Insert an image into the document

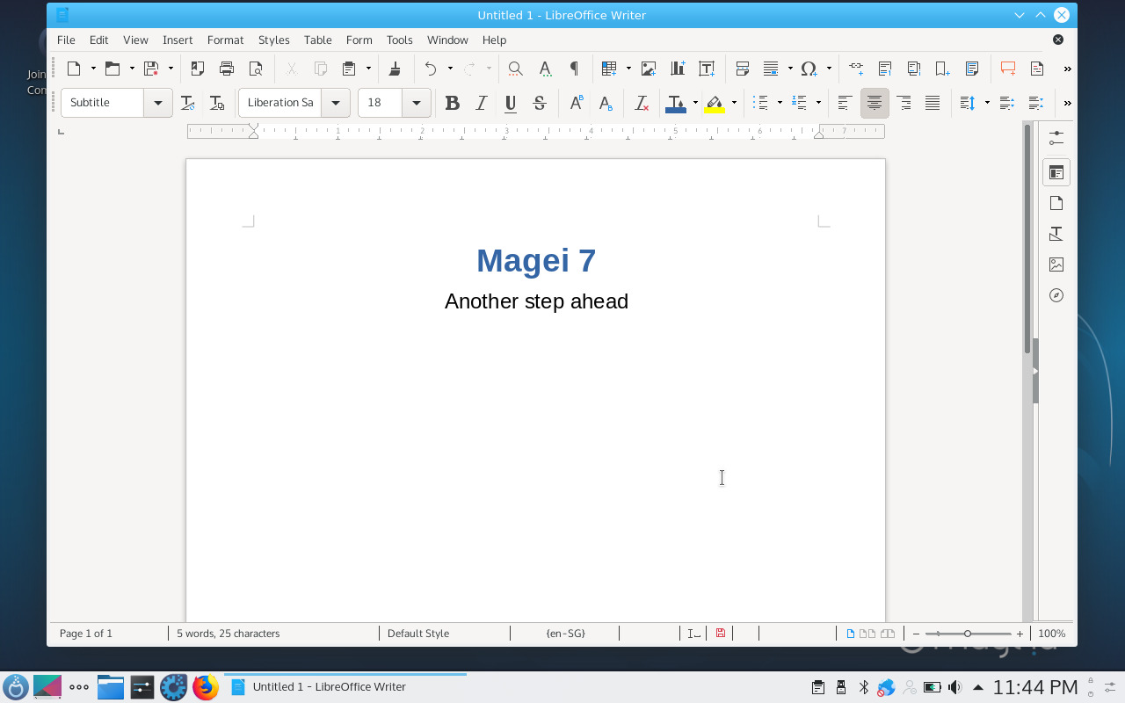pos(649,69)
